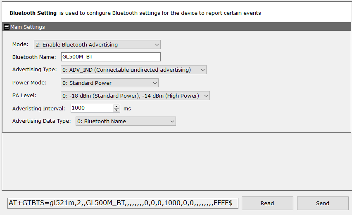Increase advertising interval with up arrow
This screenshot has width=352, height=215.
(x=117, y=106)
